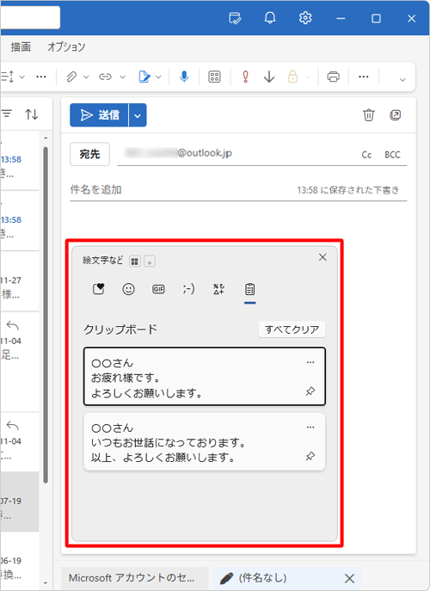This screenshot has height=591, width=430.
Task: Open the GIF tab in emoji panel
Action: point(158,289)
